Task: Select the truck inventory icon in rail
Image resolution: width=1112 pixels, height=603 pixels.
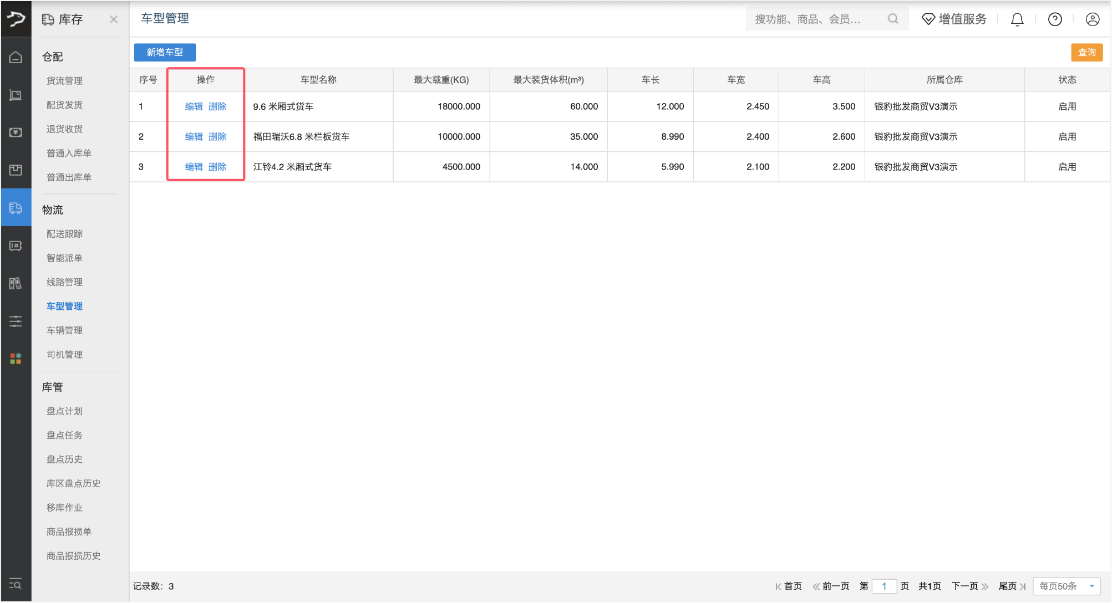Action: point(16,208)
